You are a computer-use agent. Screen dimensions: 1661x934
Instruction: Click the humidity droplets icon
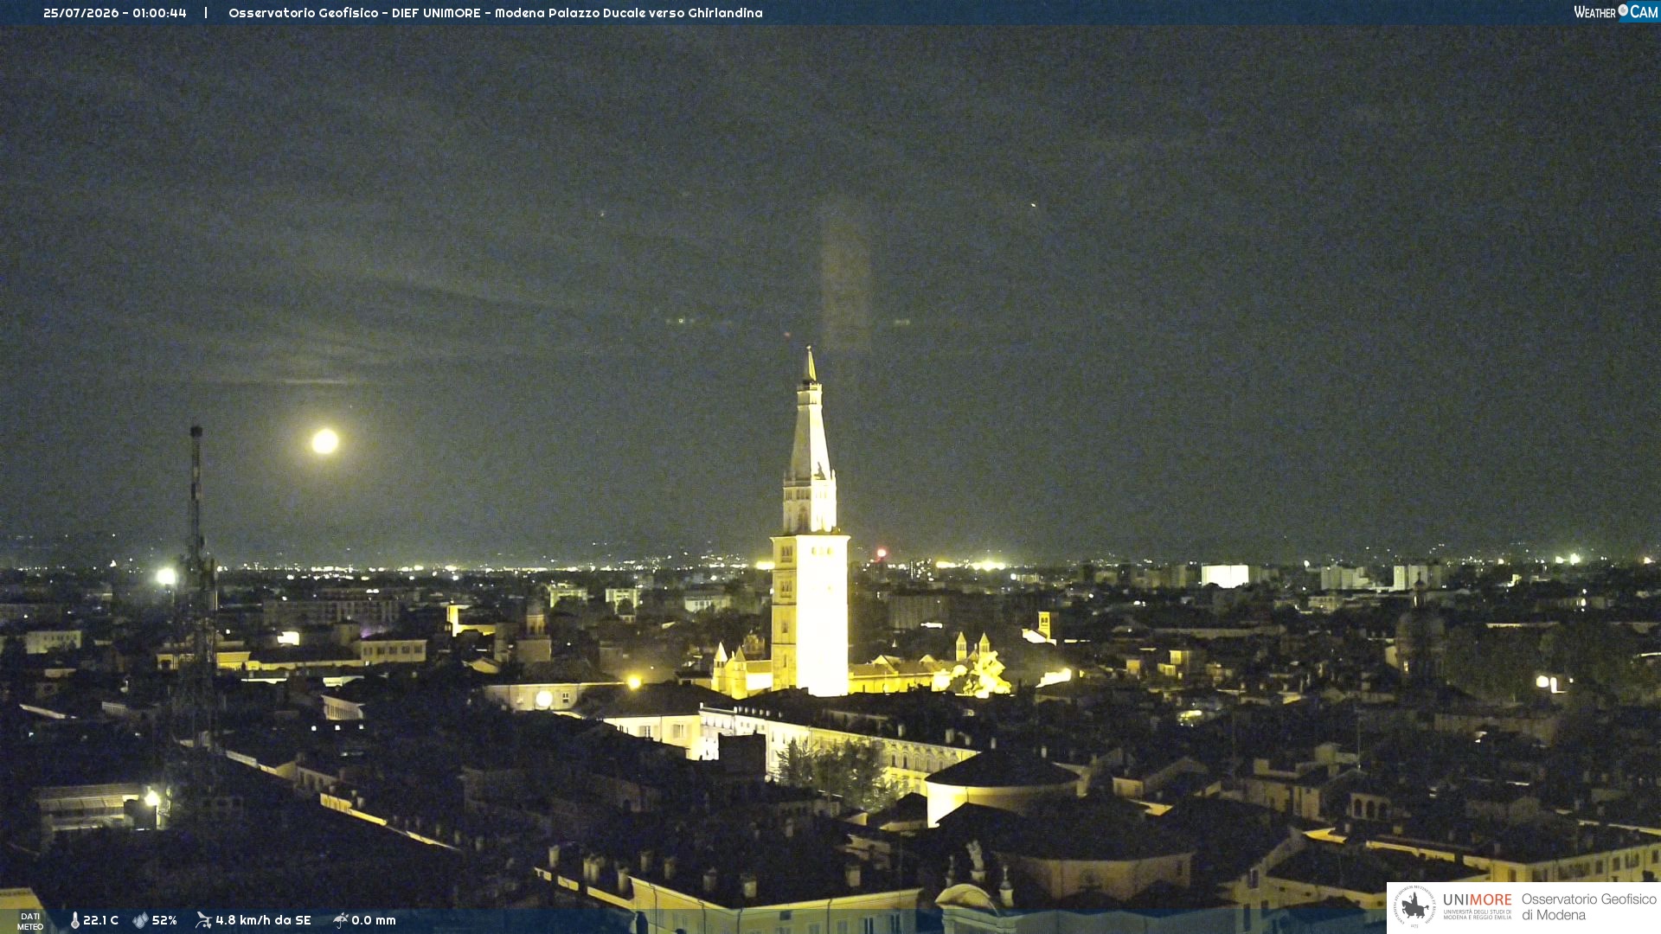click(140, 920)
